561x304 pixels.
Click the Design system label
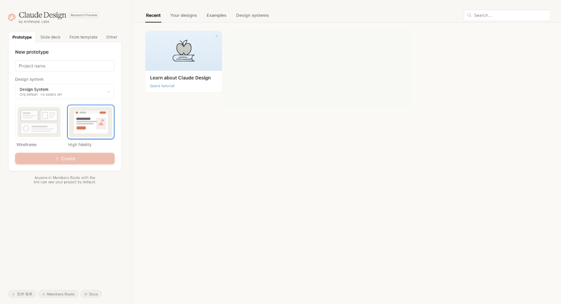pos(29,79)
